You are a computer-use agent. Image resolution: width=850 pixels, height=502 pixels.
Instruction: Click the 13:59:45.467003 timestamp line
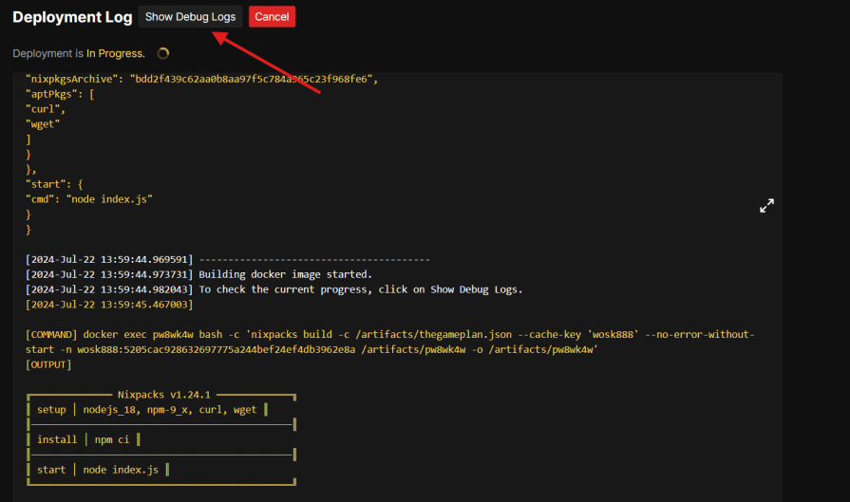point(109,305)
